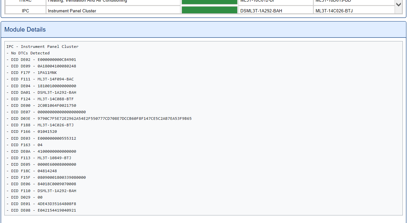Click the green status bar for HVAC
Image resolution: width=411 pixels, height=223 pixels.
pos(209,2)
